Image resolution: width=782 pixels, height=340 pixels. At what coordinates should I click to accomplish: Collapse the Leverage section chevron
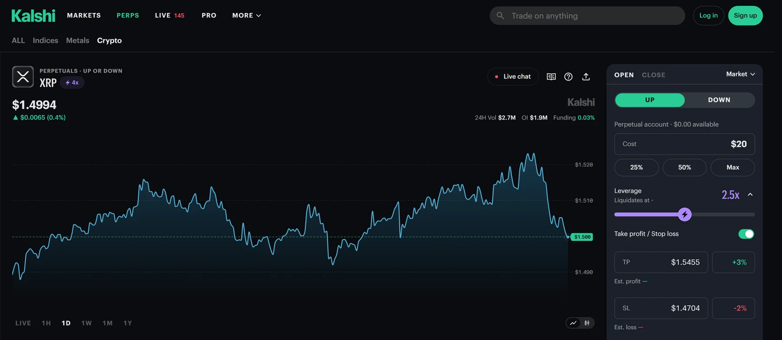tap(750, 195)
